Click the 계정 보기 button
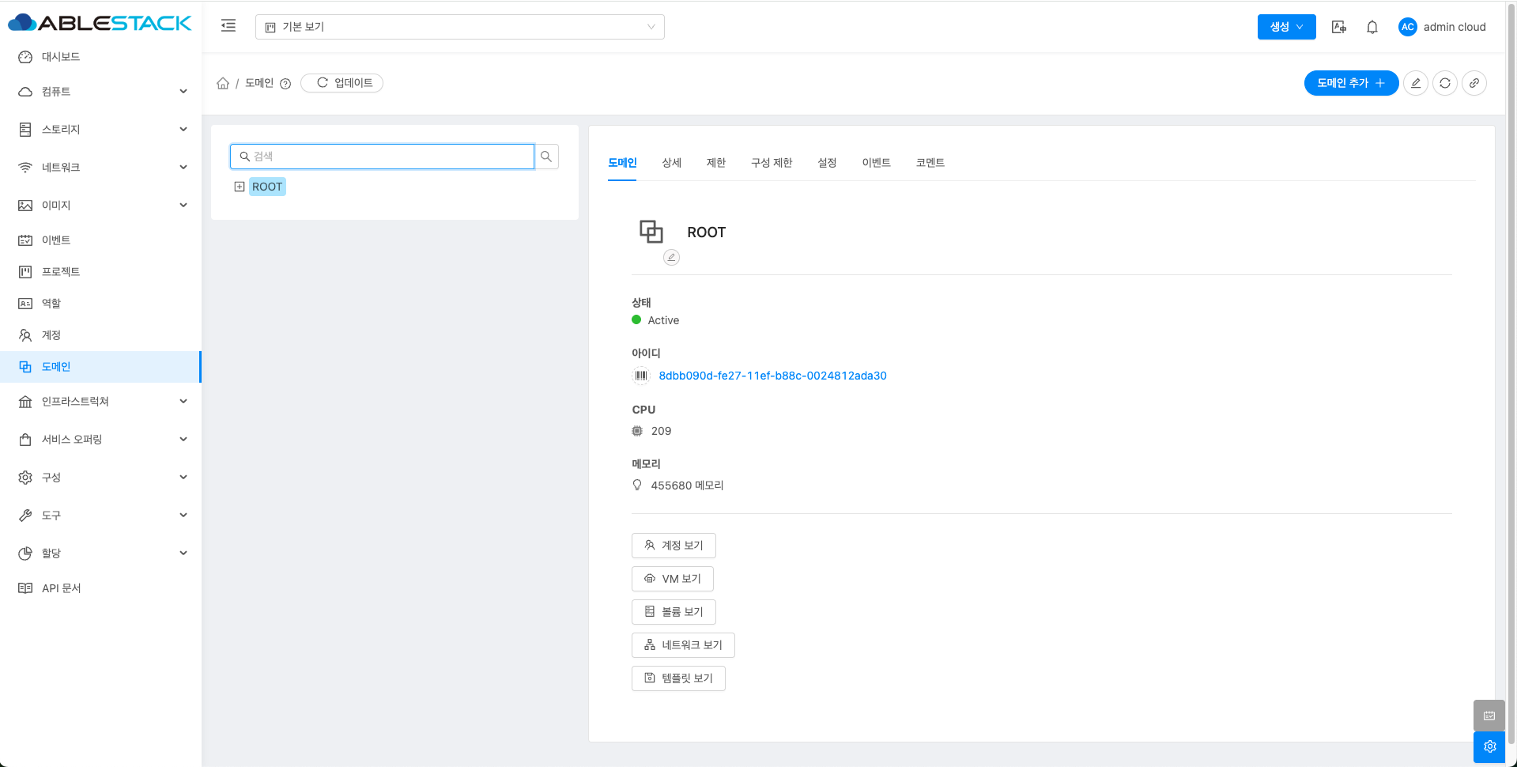Image resolution: width=1517 pixels, height=767 pixels. (674, 546)
